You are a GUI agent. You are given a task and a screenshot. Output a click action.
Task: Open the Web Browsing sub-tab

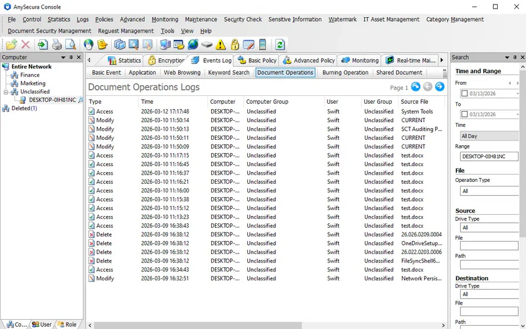pos(182,73)
